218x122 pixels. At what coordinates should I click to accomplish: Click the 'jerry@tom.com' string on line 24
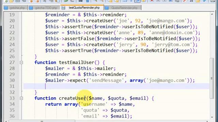point(172,44)
